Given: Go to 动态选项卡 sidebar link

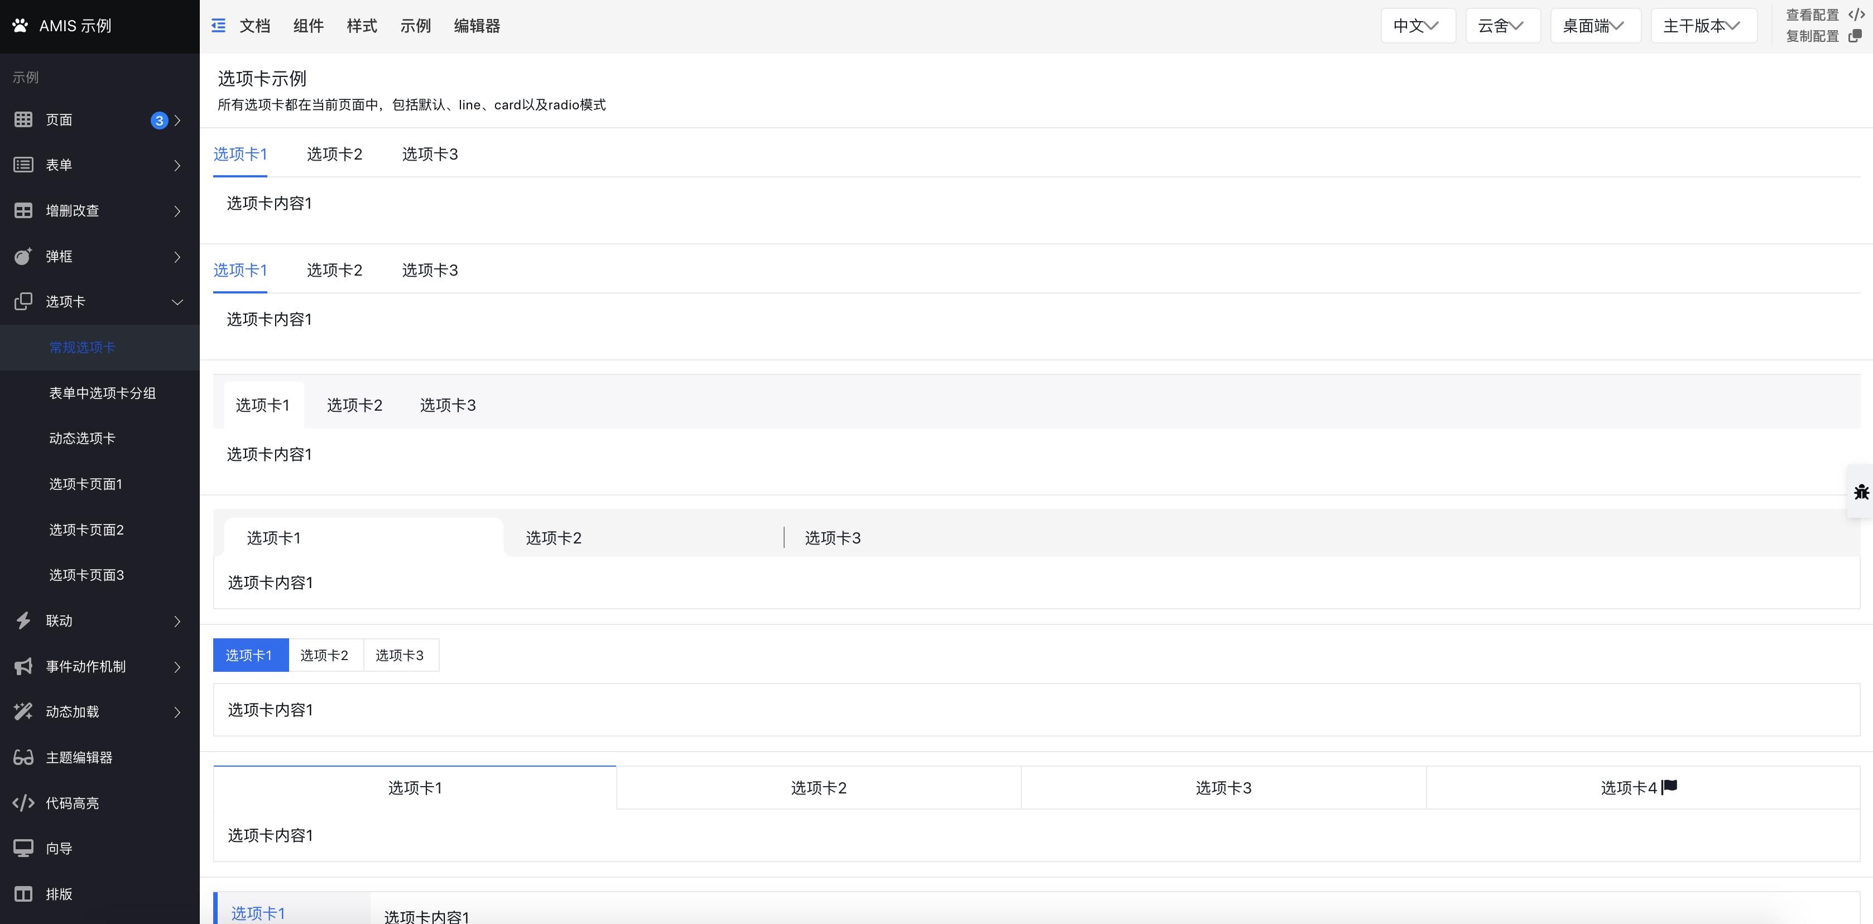Looking at the screenshot, I should (82, 439).
